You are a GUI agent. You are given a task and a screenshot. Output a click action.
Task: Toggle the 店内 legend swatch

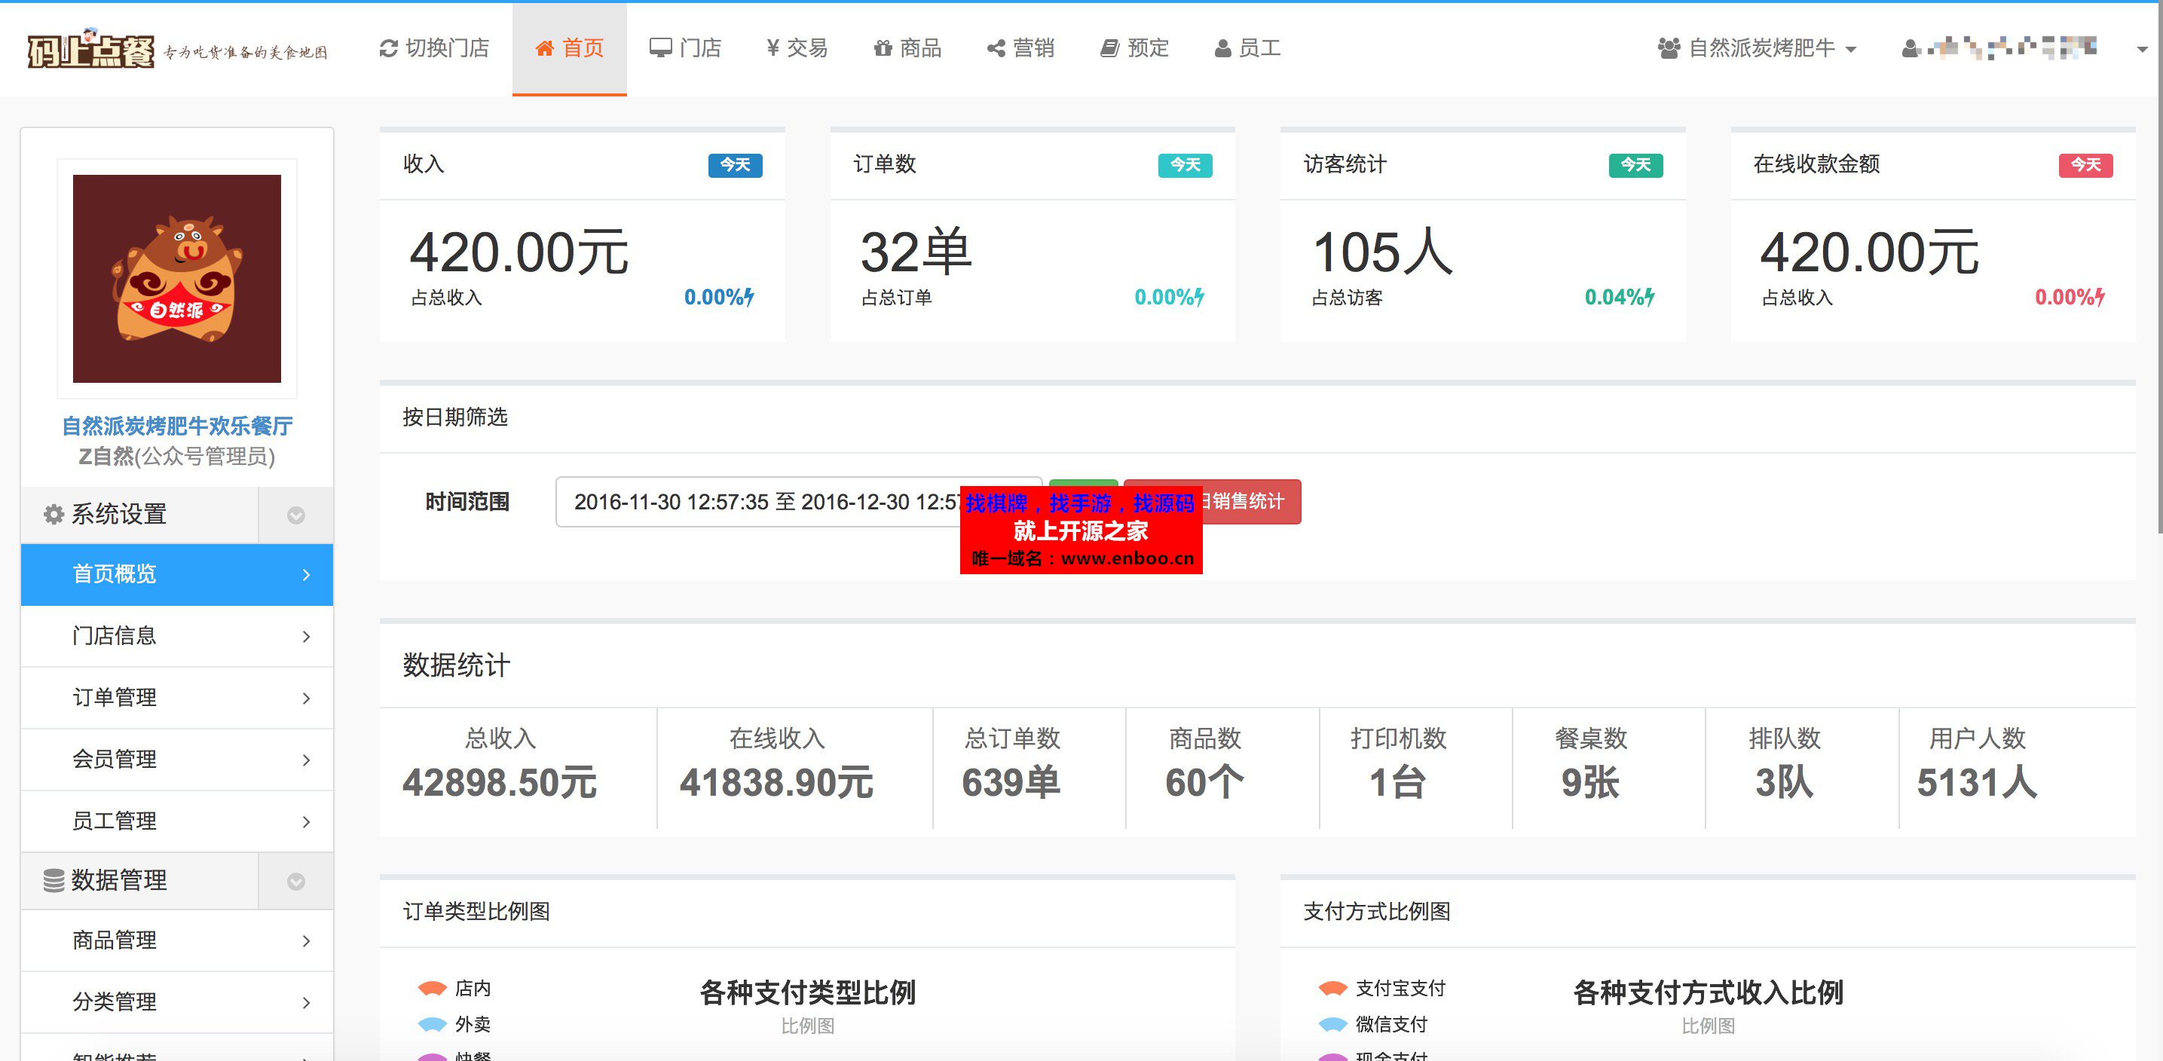(x=433, y=989)
